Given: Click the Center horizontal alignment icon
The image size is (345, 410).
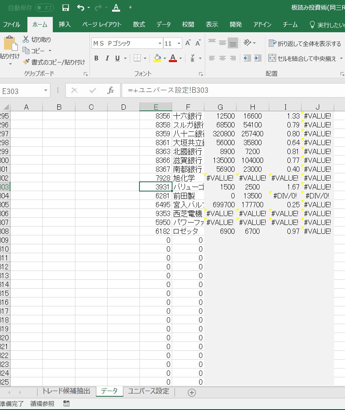Looking at the screenshot, I should 222,58.
